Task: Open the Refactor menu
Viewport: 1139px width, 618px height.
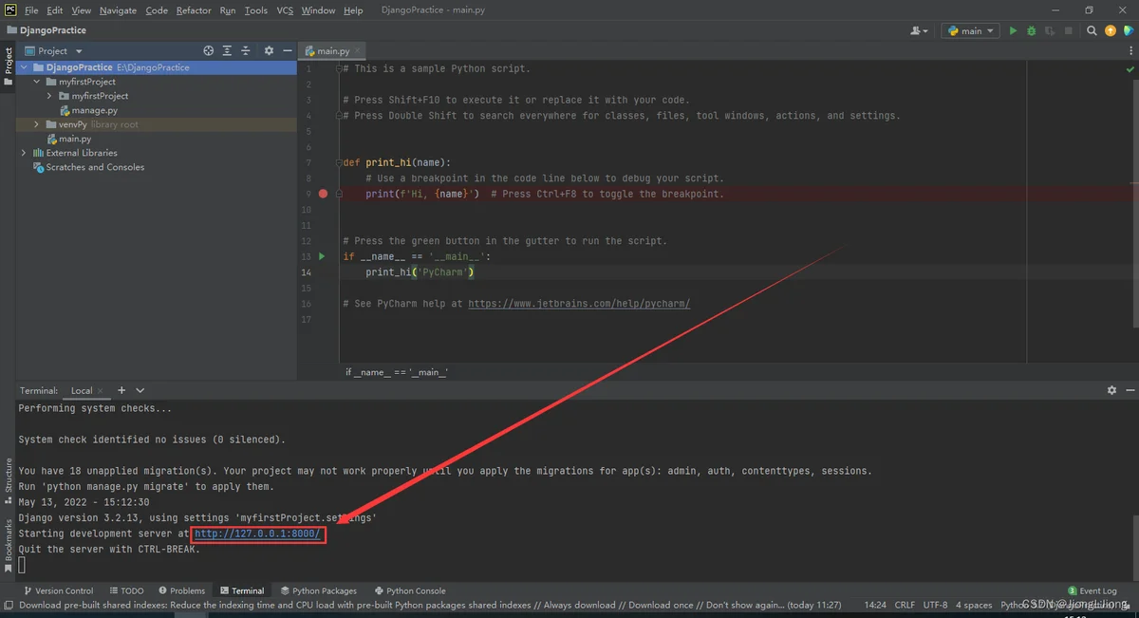Action: [194, 10]
